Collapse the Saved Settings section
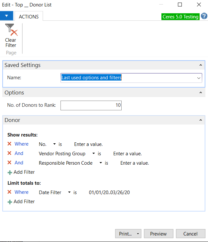This screenshot has height=242, width=208. click(201, 65)
